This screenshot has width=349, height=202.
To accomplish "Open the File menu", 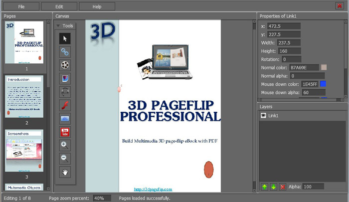I will point(21,6).
